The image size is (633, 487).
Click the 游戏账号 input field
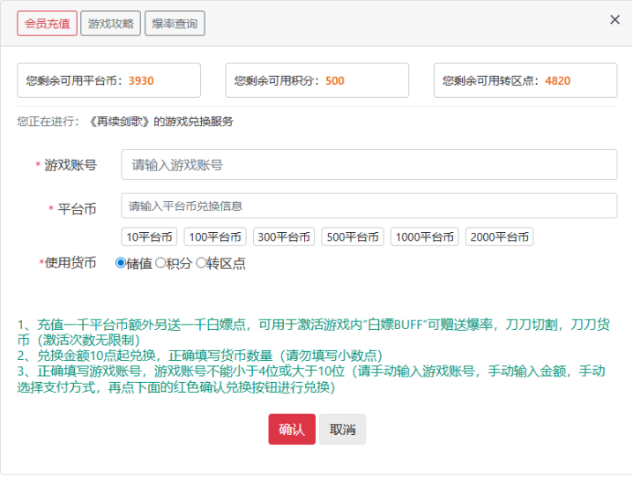click(369, 165)
